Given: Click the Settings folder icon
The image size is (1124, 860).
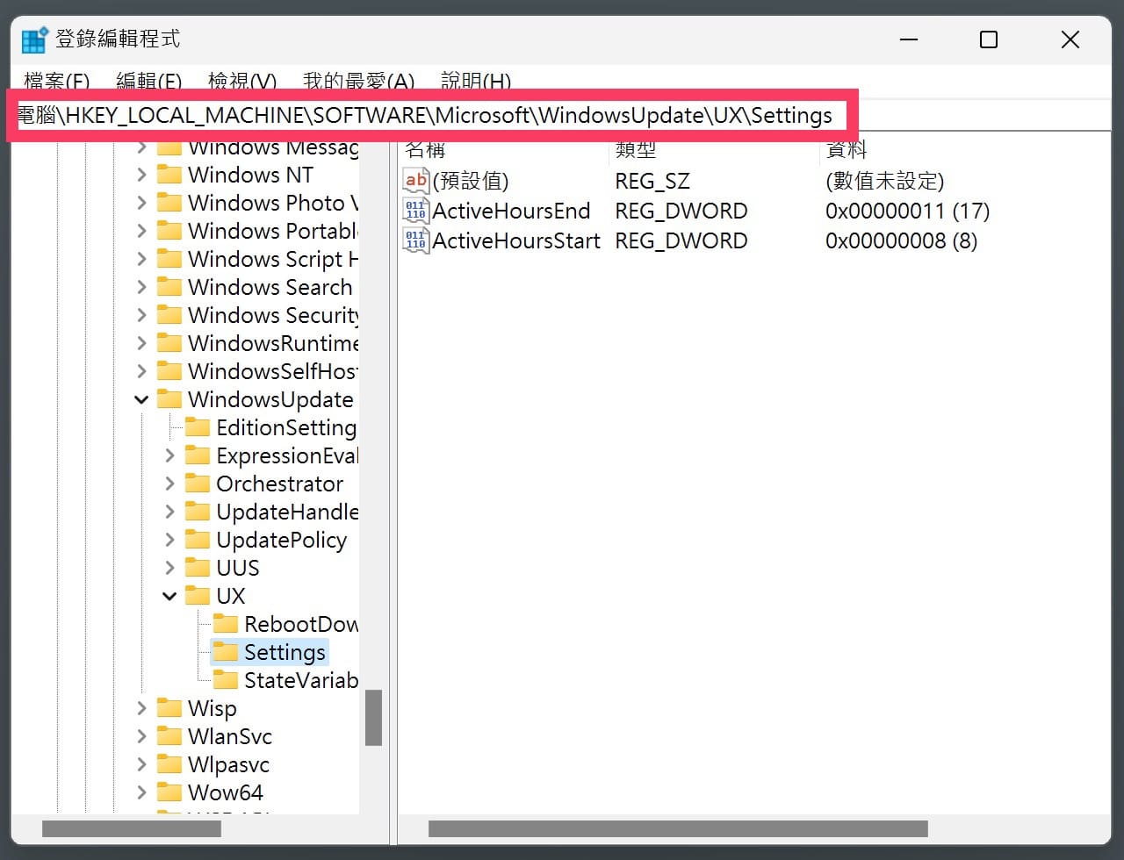Looking at the screenshot, I should tap(225, 652).
